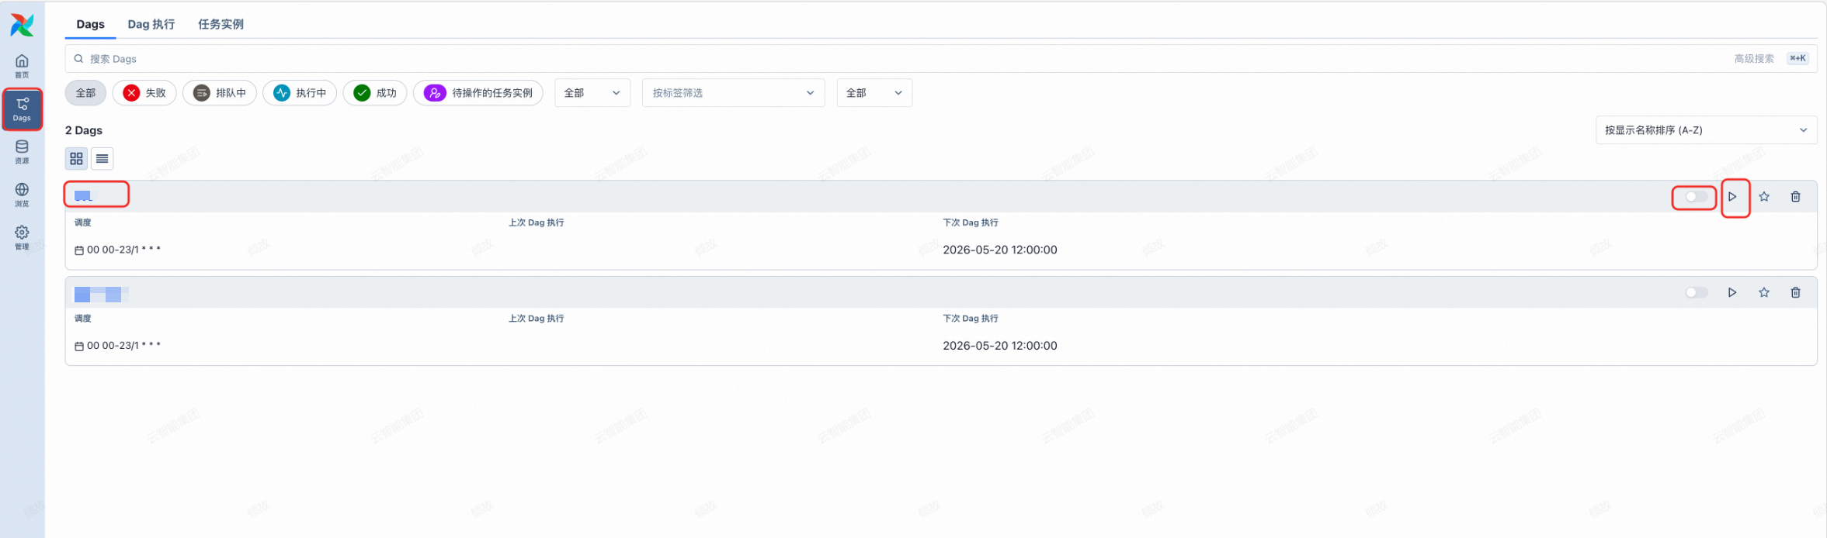Viewport: 1827px width, 538px height.
Task: Filter by 待操作的任务实例
Action: 478,93
